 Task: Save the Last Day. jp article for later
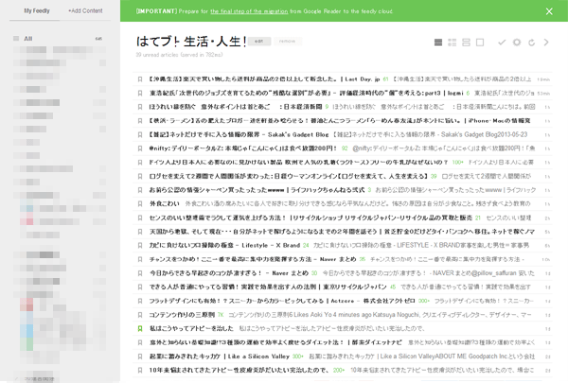click(x=140, y=79)
